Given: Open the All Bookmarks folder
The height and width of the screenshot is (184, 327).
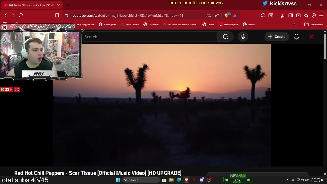Looking at the screenshot, I should (x=314, y=25).
